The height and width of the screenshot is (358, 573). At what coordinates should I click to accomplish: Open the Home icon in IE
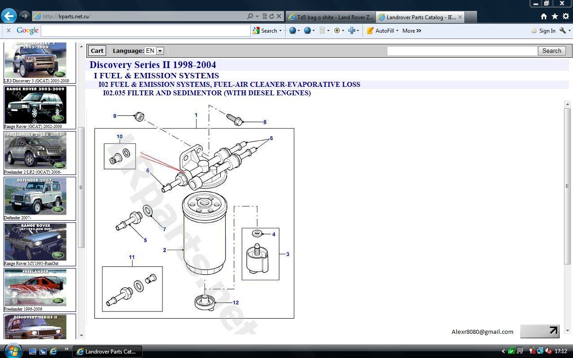pos(544,17)
